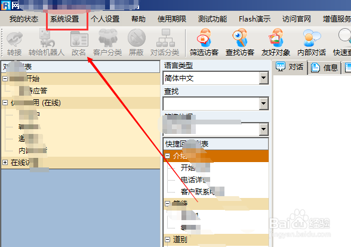Click the 转给机器人 robot icon
The width and height of the screenshot is (351, 247).
pos(47,38)
